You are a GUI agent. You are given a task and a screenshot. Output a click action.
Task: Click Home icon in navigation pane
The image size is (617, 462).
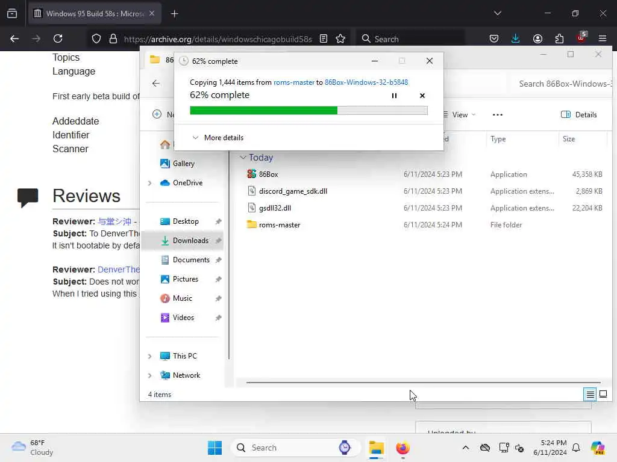click(165, 144)
